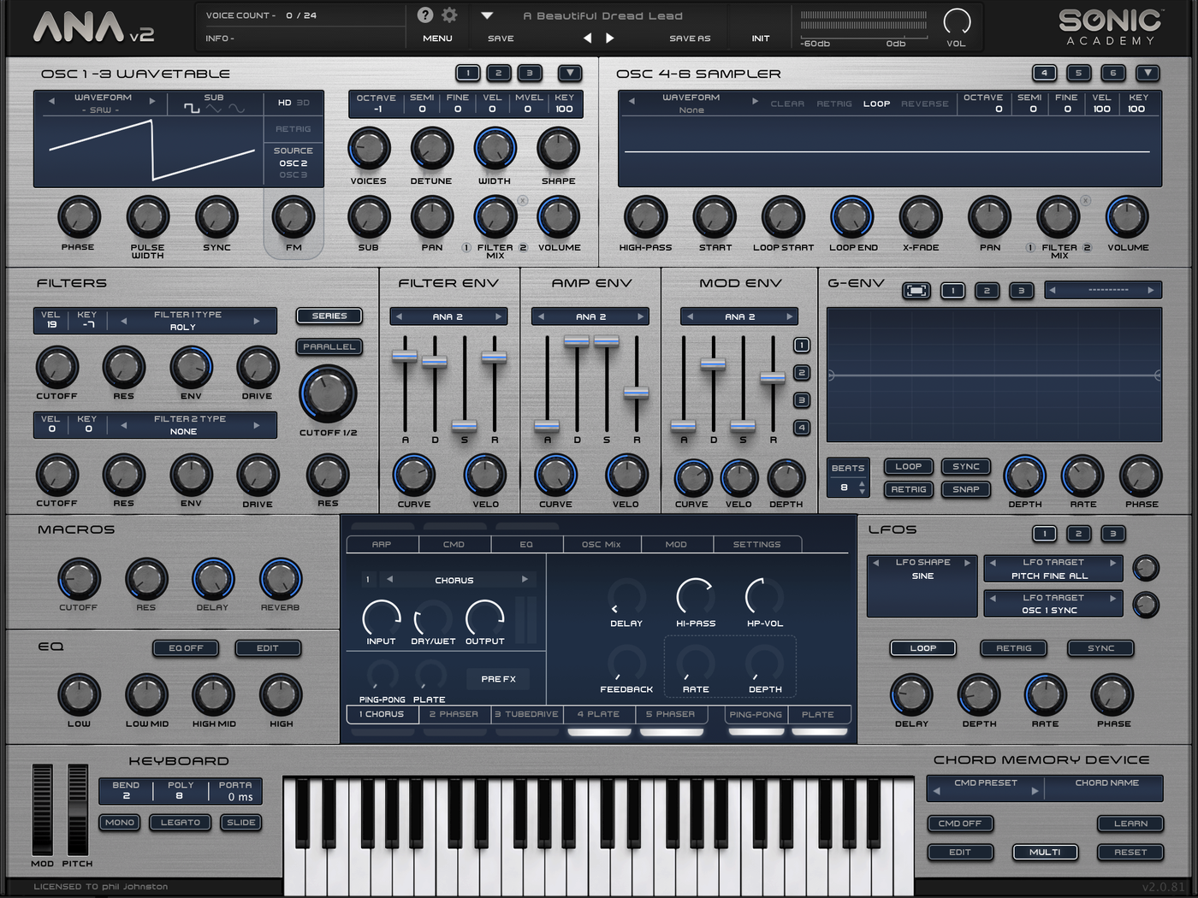
Task: Click next AMP ENV preset arrow
Action: tap(640, 316)
